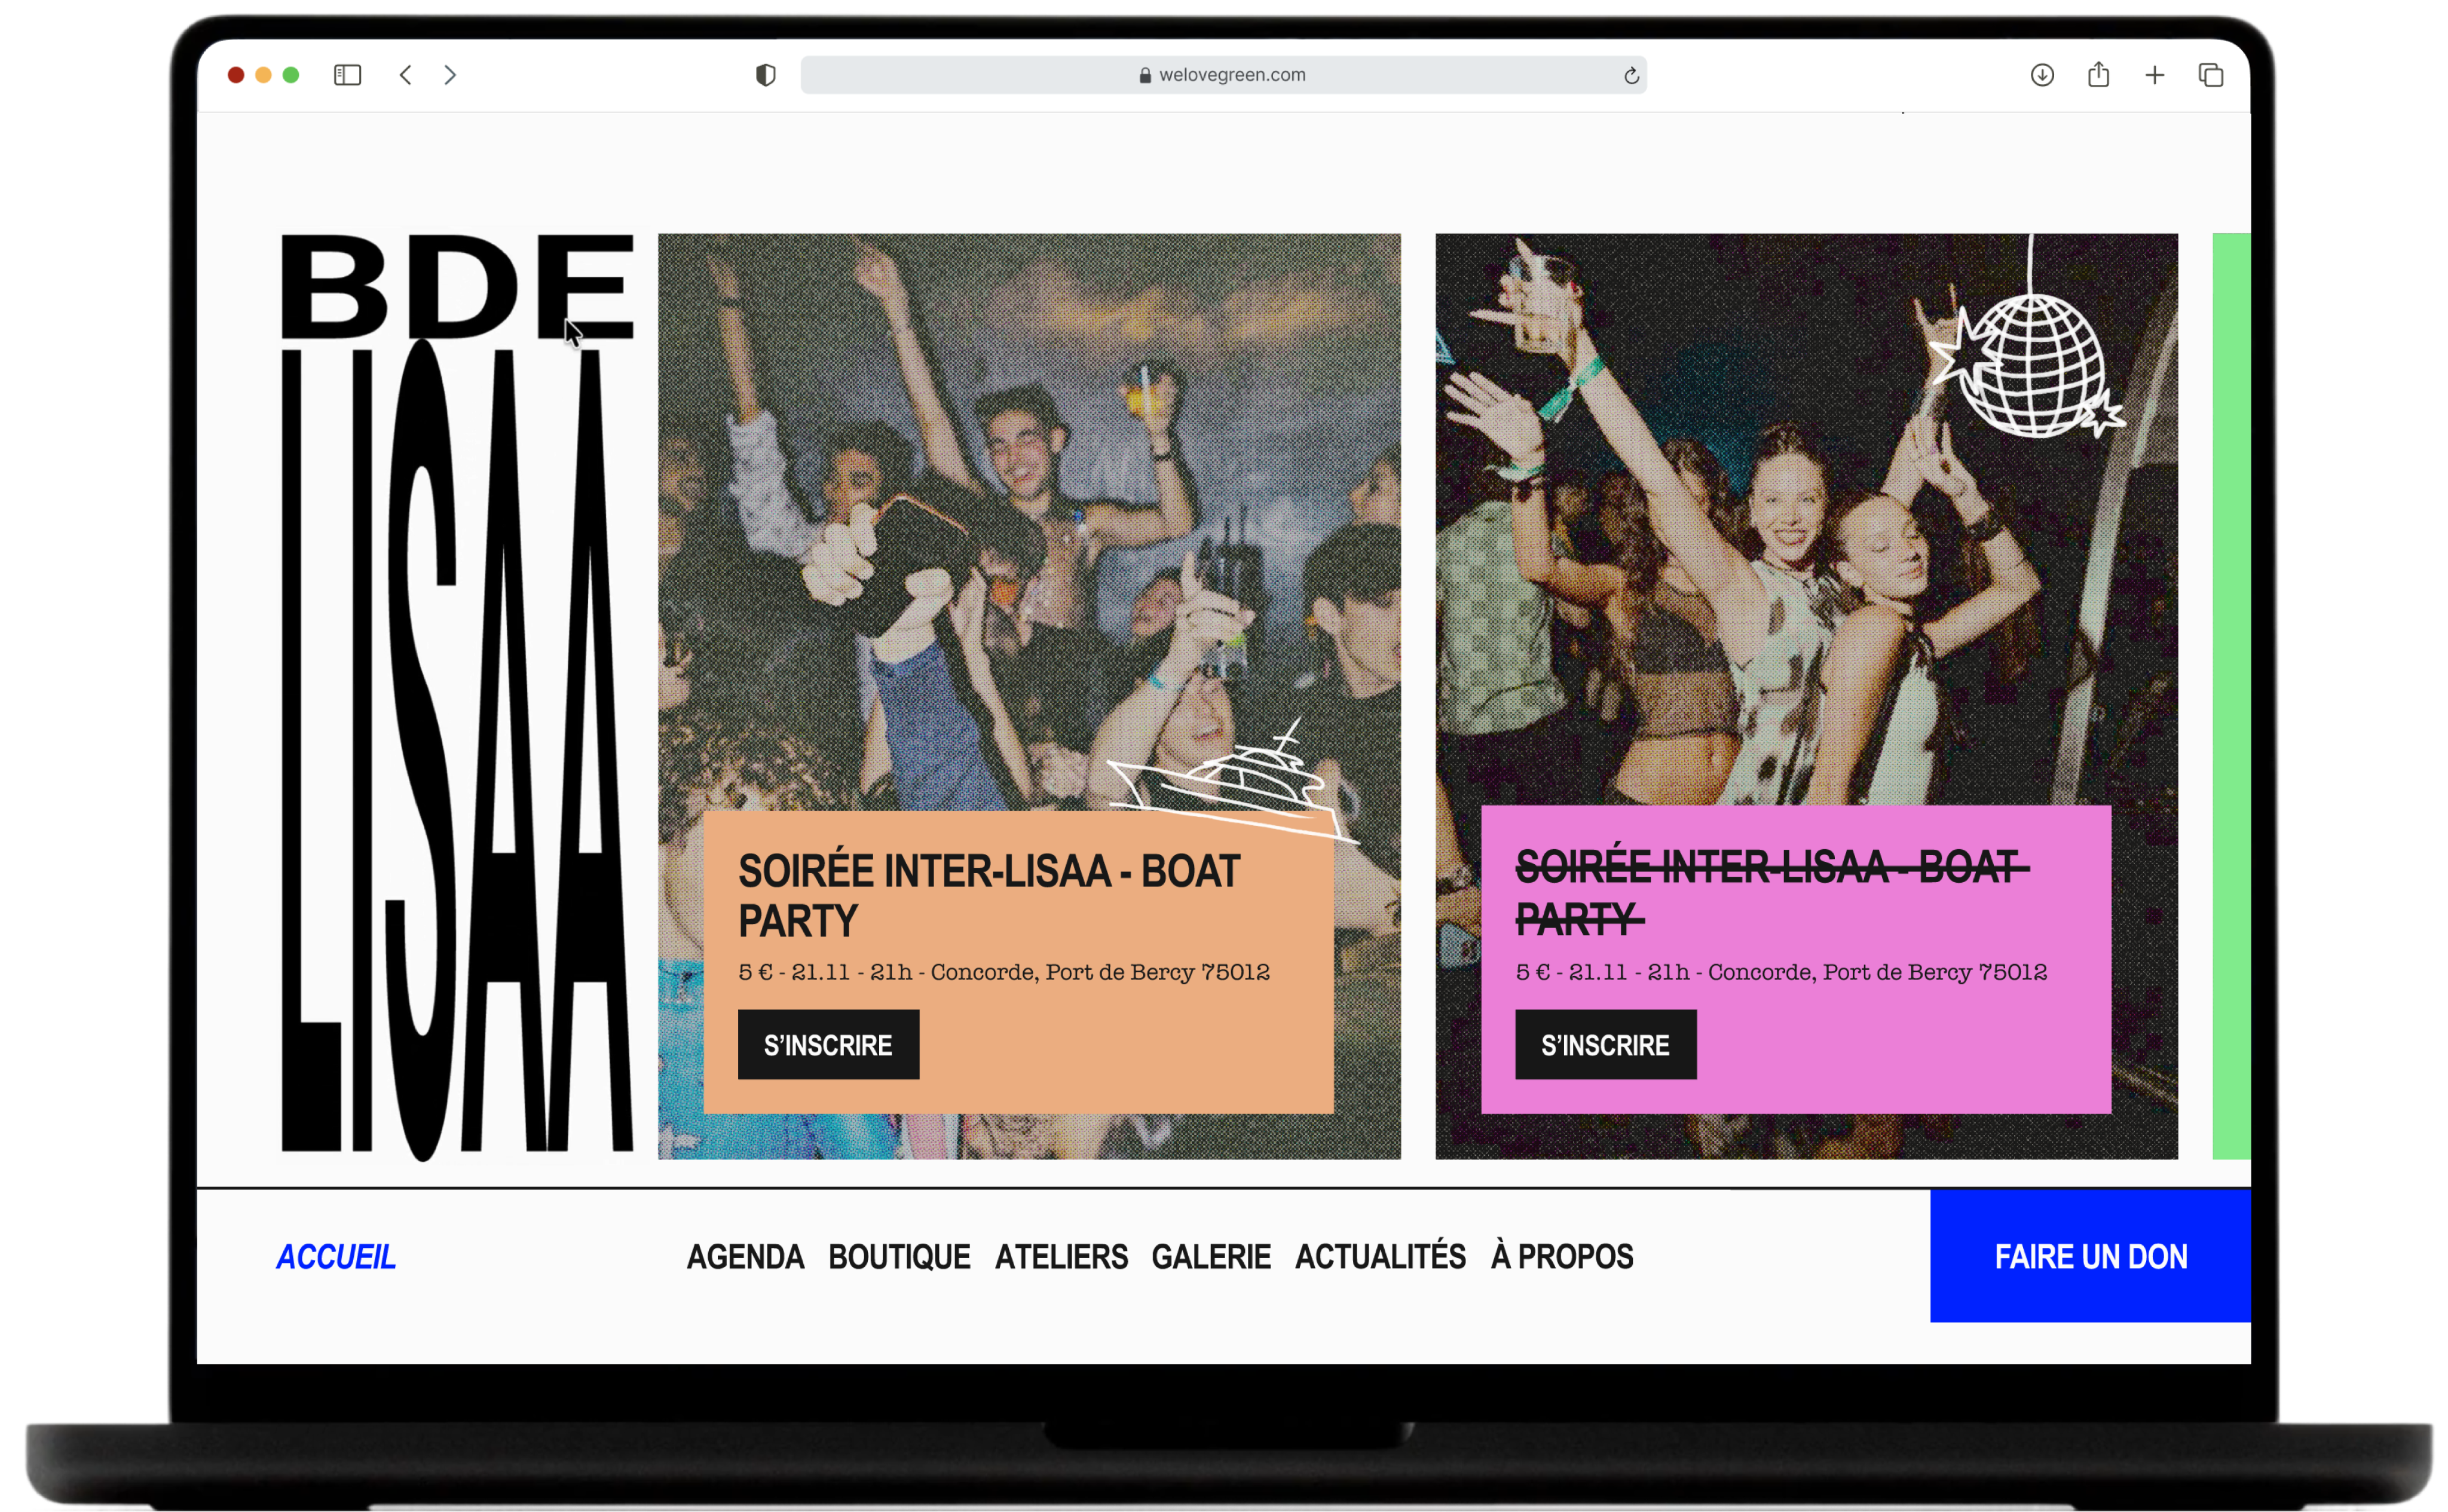
Task: Open the ACTUALITÉS menu item
Action: point(1380,1256)
